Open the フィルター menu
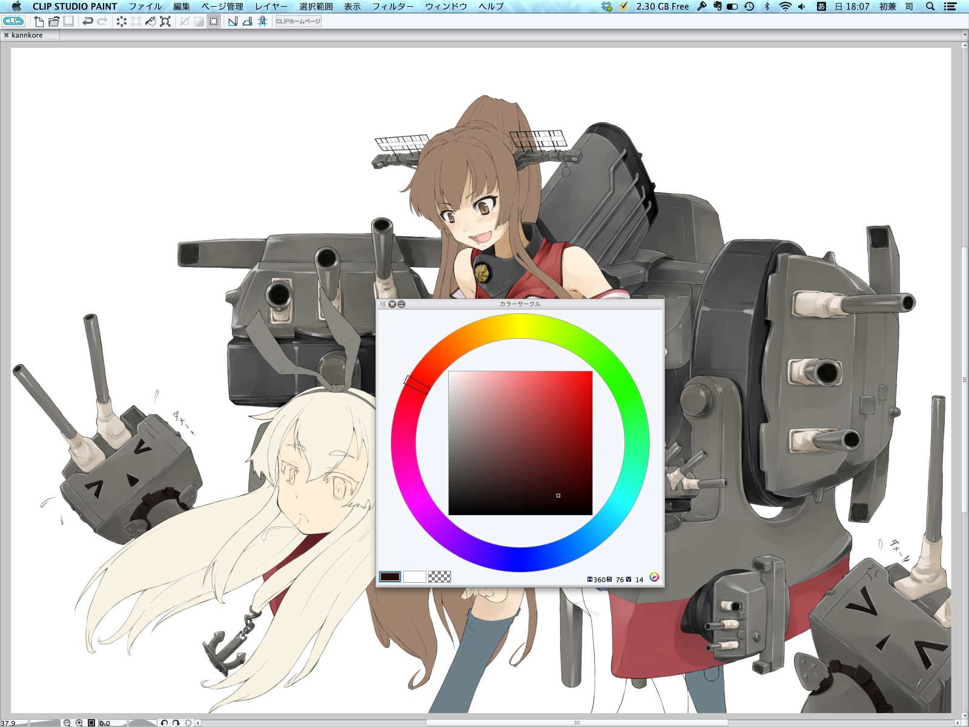This screenshot has width=969, height=727. pos(393,7)
